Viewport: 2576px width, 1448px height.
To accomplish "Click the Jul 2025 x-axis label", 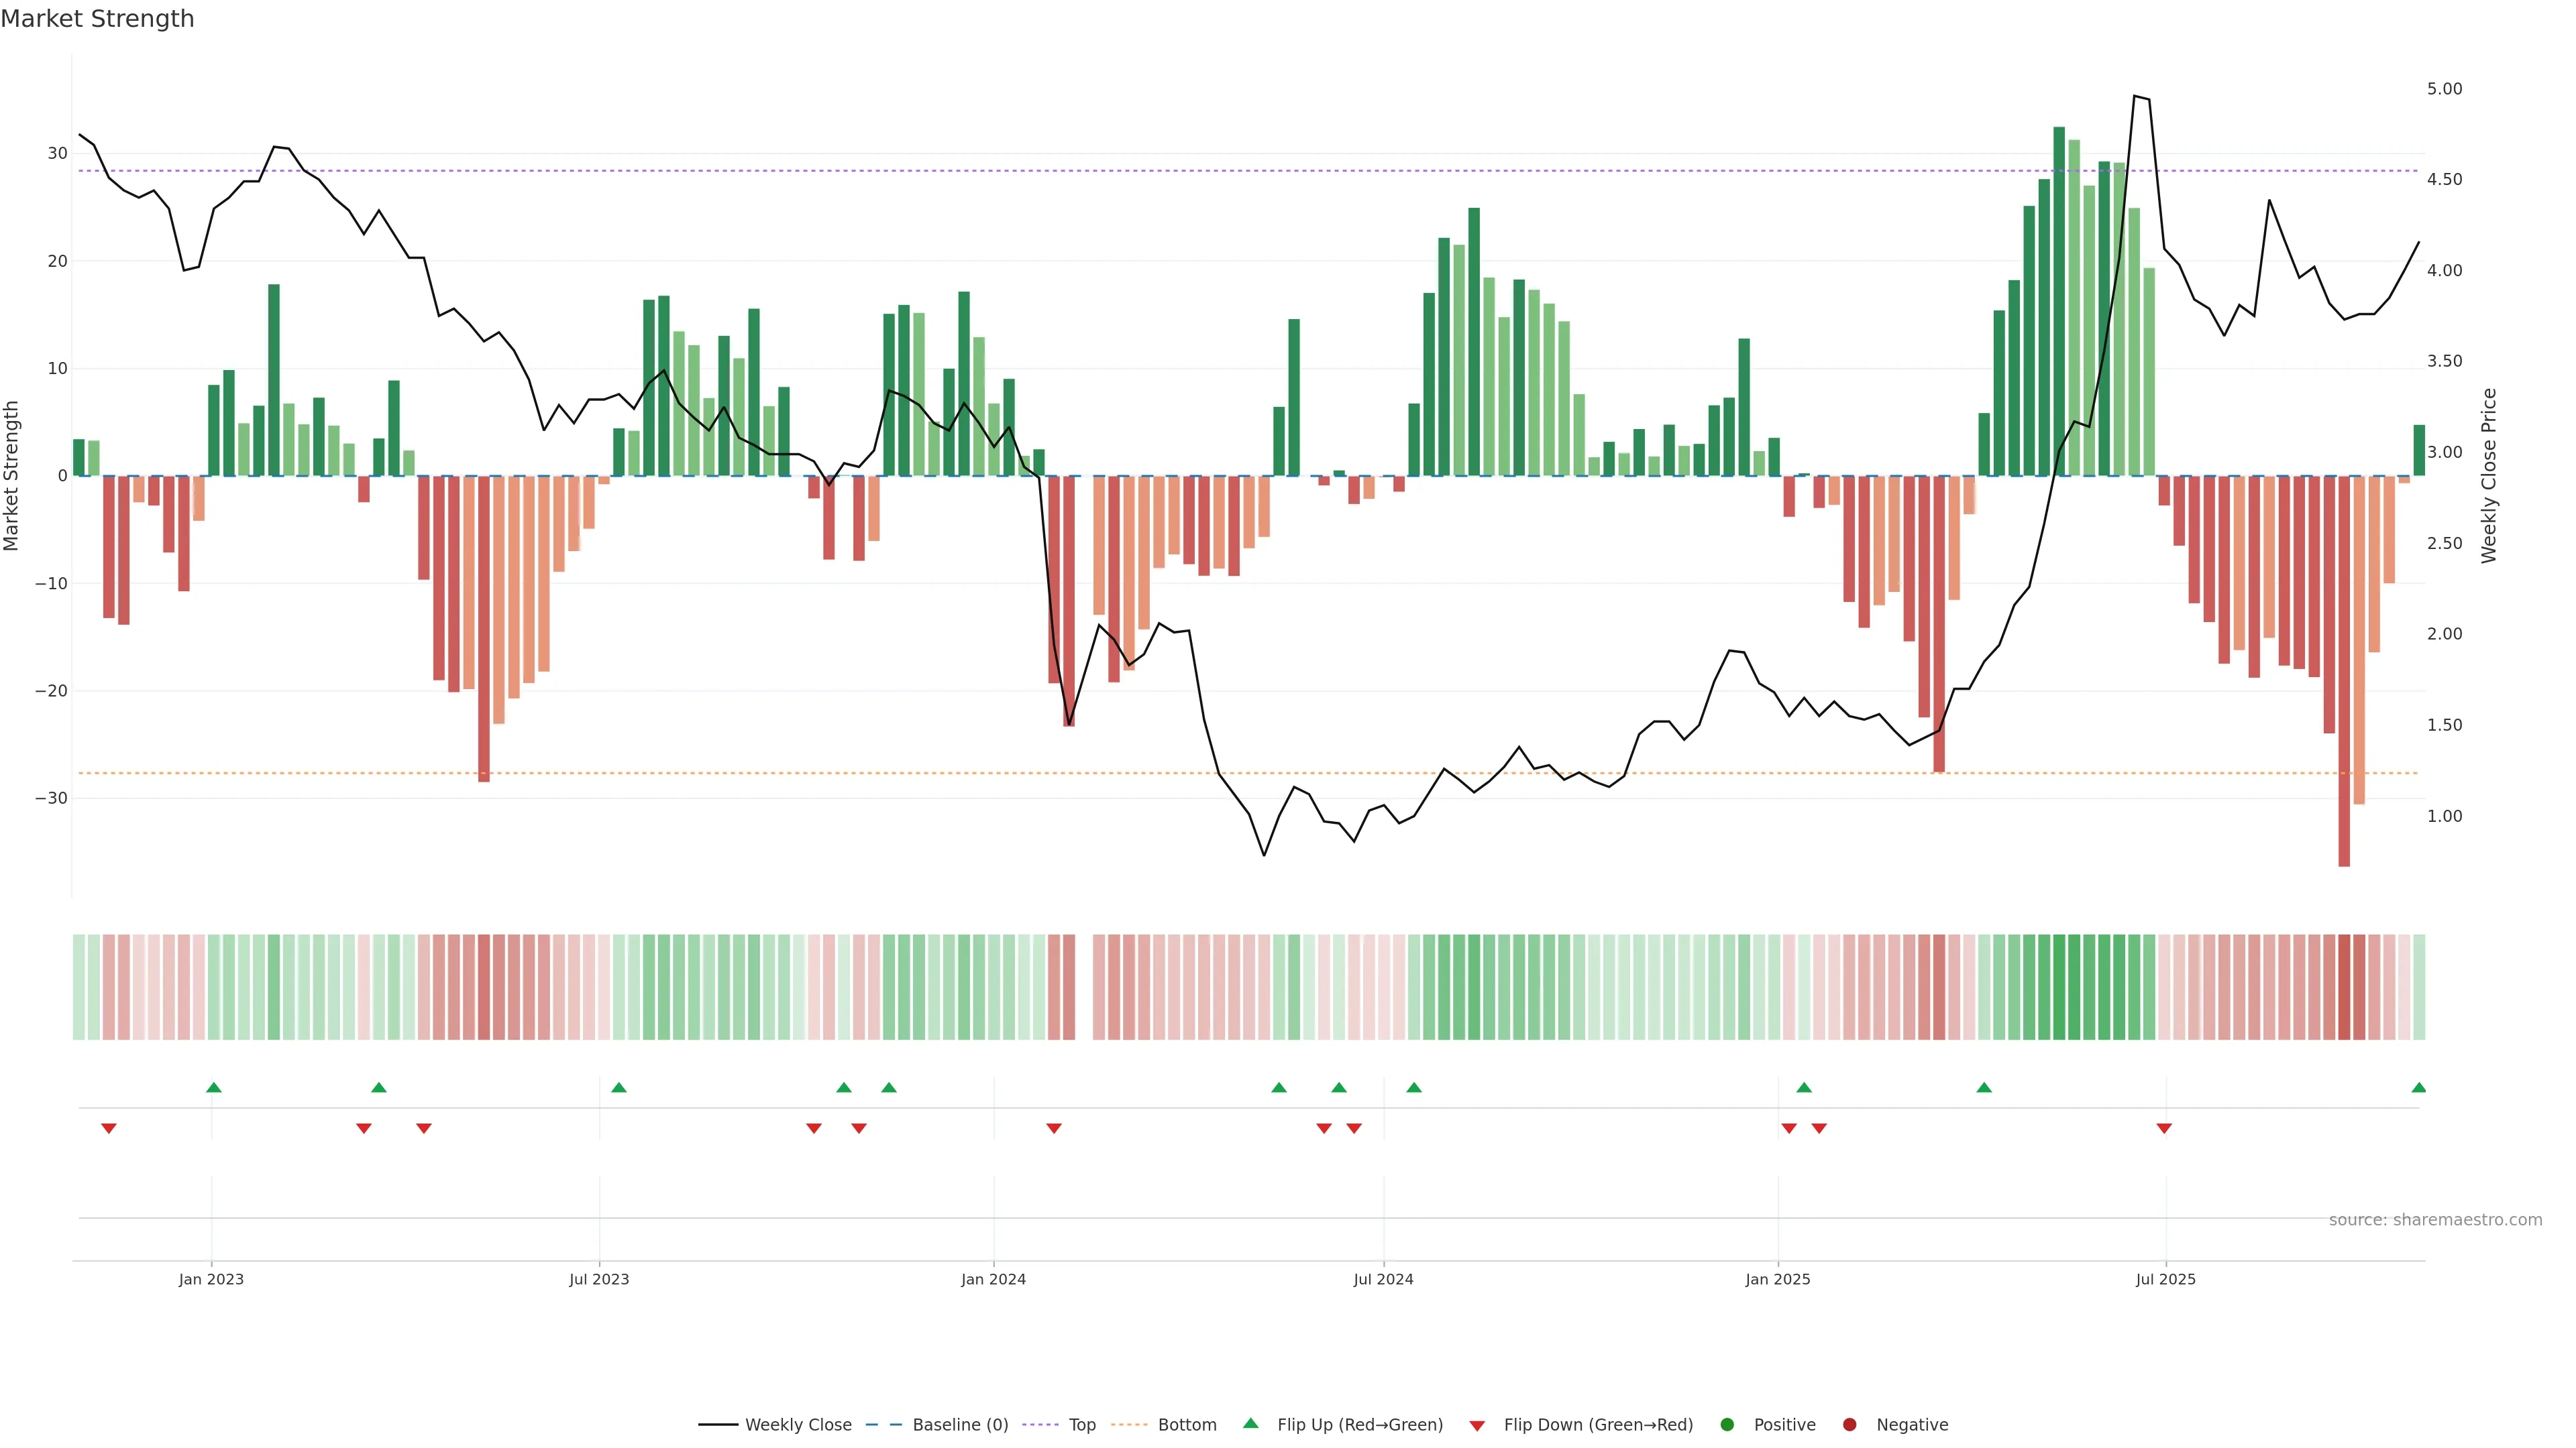I will (x=2166, y=1279).
